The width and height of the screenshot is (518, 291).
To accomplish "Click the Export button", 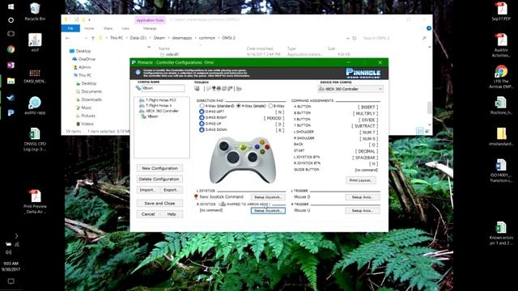I will point(171,190).
